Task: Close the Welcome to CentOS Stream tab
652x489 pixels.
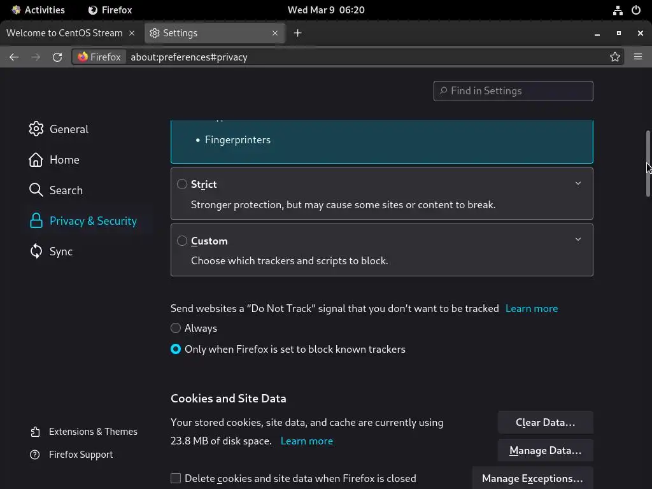Action: coord(132,33)
